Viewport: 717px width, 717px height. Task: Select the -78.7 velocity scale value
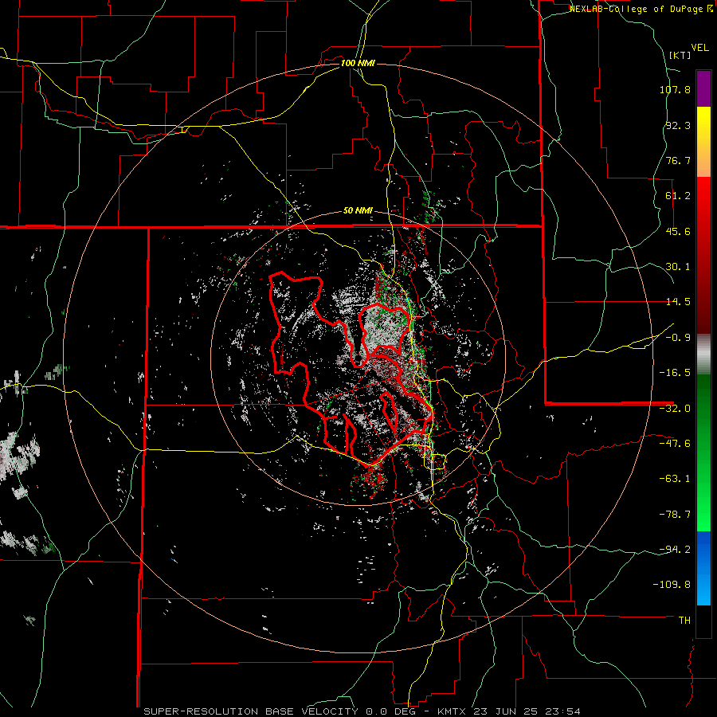coord(675,515)
